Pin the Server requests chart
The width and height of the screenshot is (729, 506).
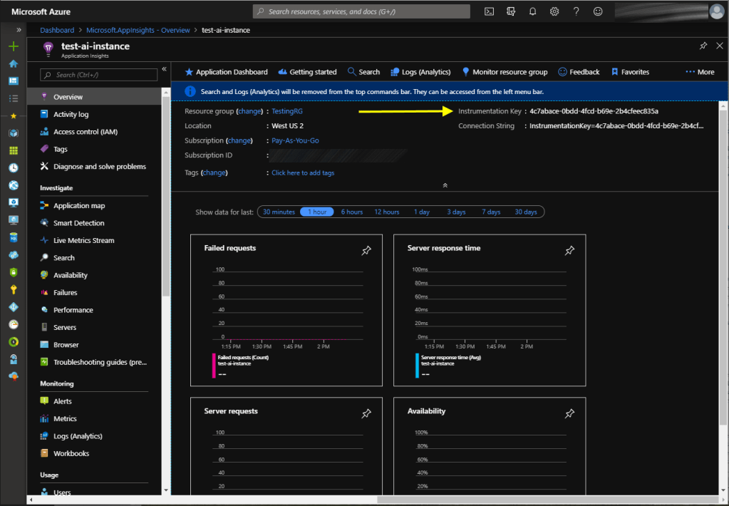pos(366,413)
